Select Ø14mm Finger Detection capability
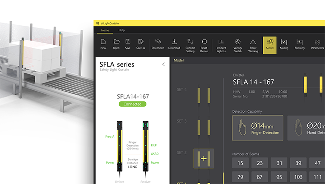This screenshot has width=325, height=184. point(258,128)
